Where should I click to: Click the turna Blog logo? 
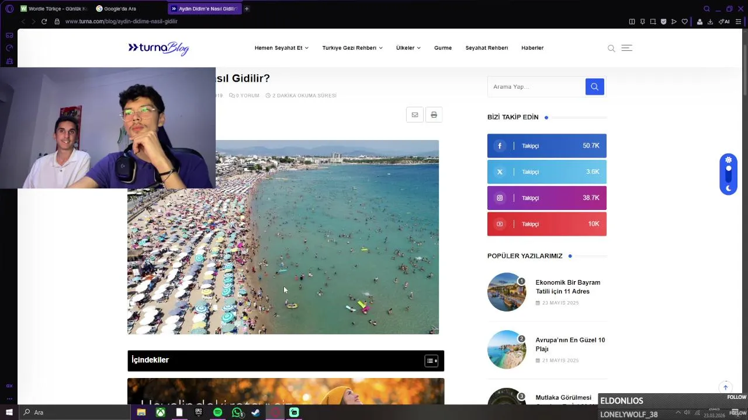[158, 48]
